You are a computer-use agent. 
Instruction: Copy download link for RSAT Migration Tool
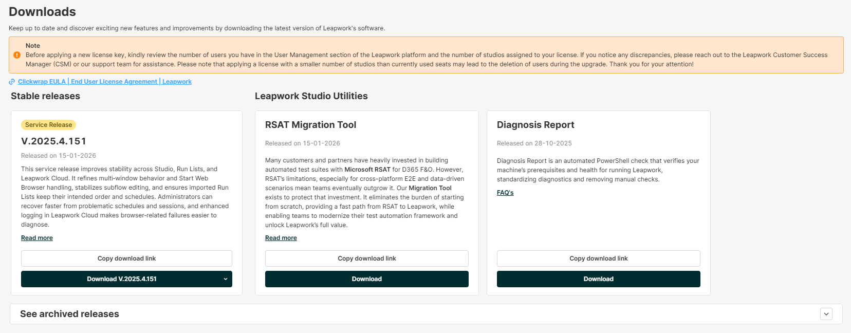[366, 258]
